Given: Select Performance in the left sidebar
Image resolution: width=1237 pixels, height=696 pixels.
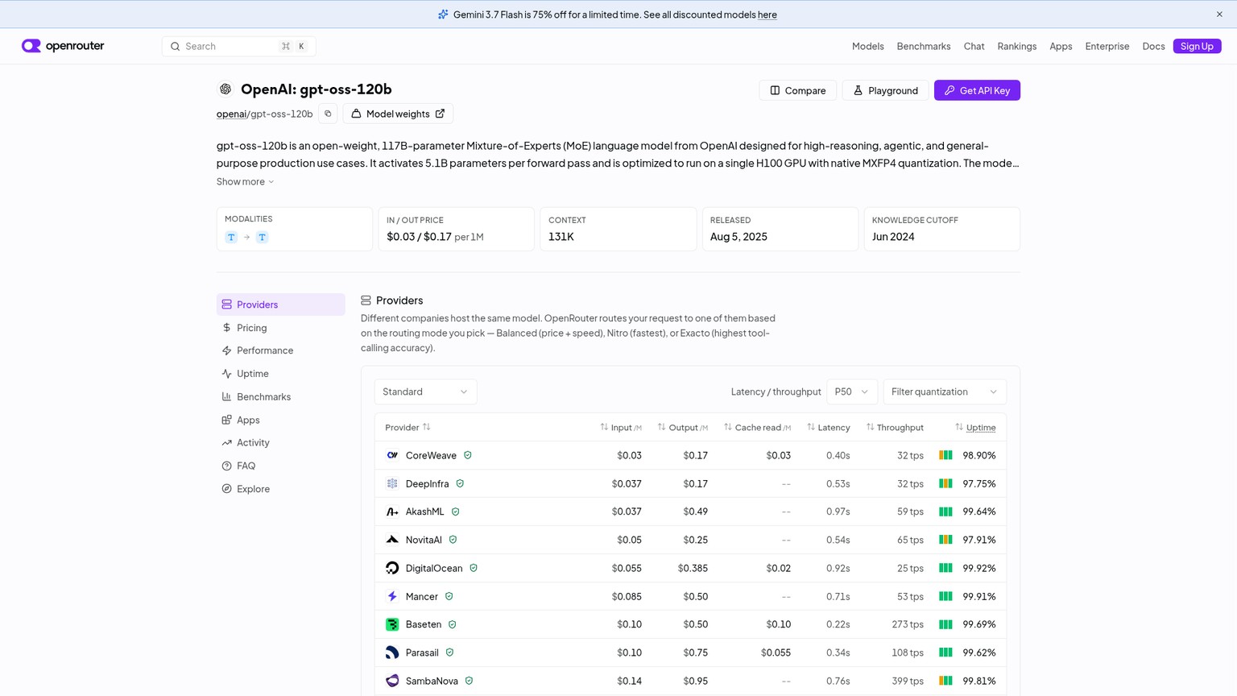Looking at the screenshot, I should pos(281,350).
